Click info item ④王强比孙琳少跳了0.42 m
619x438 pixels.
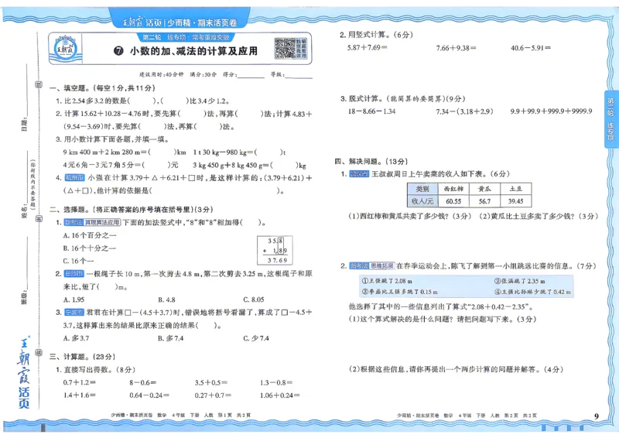pos(533,292)
